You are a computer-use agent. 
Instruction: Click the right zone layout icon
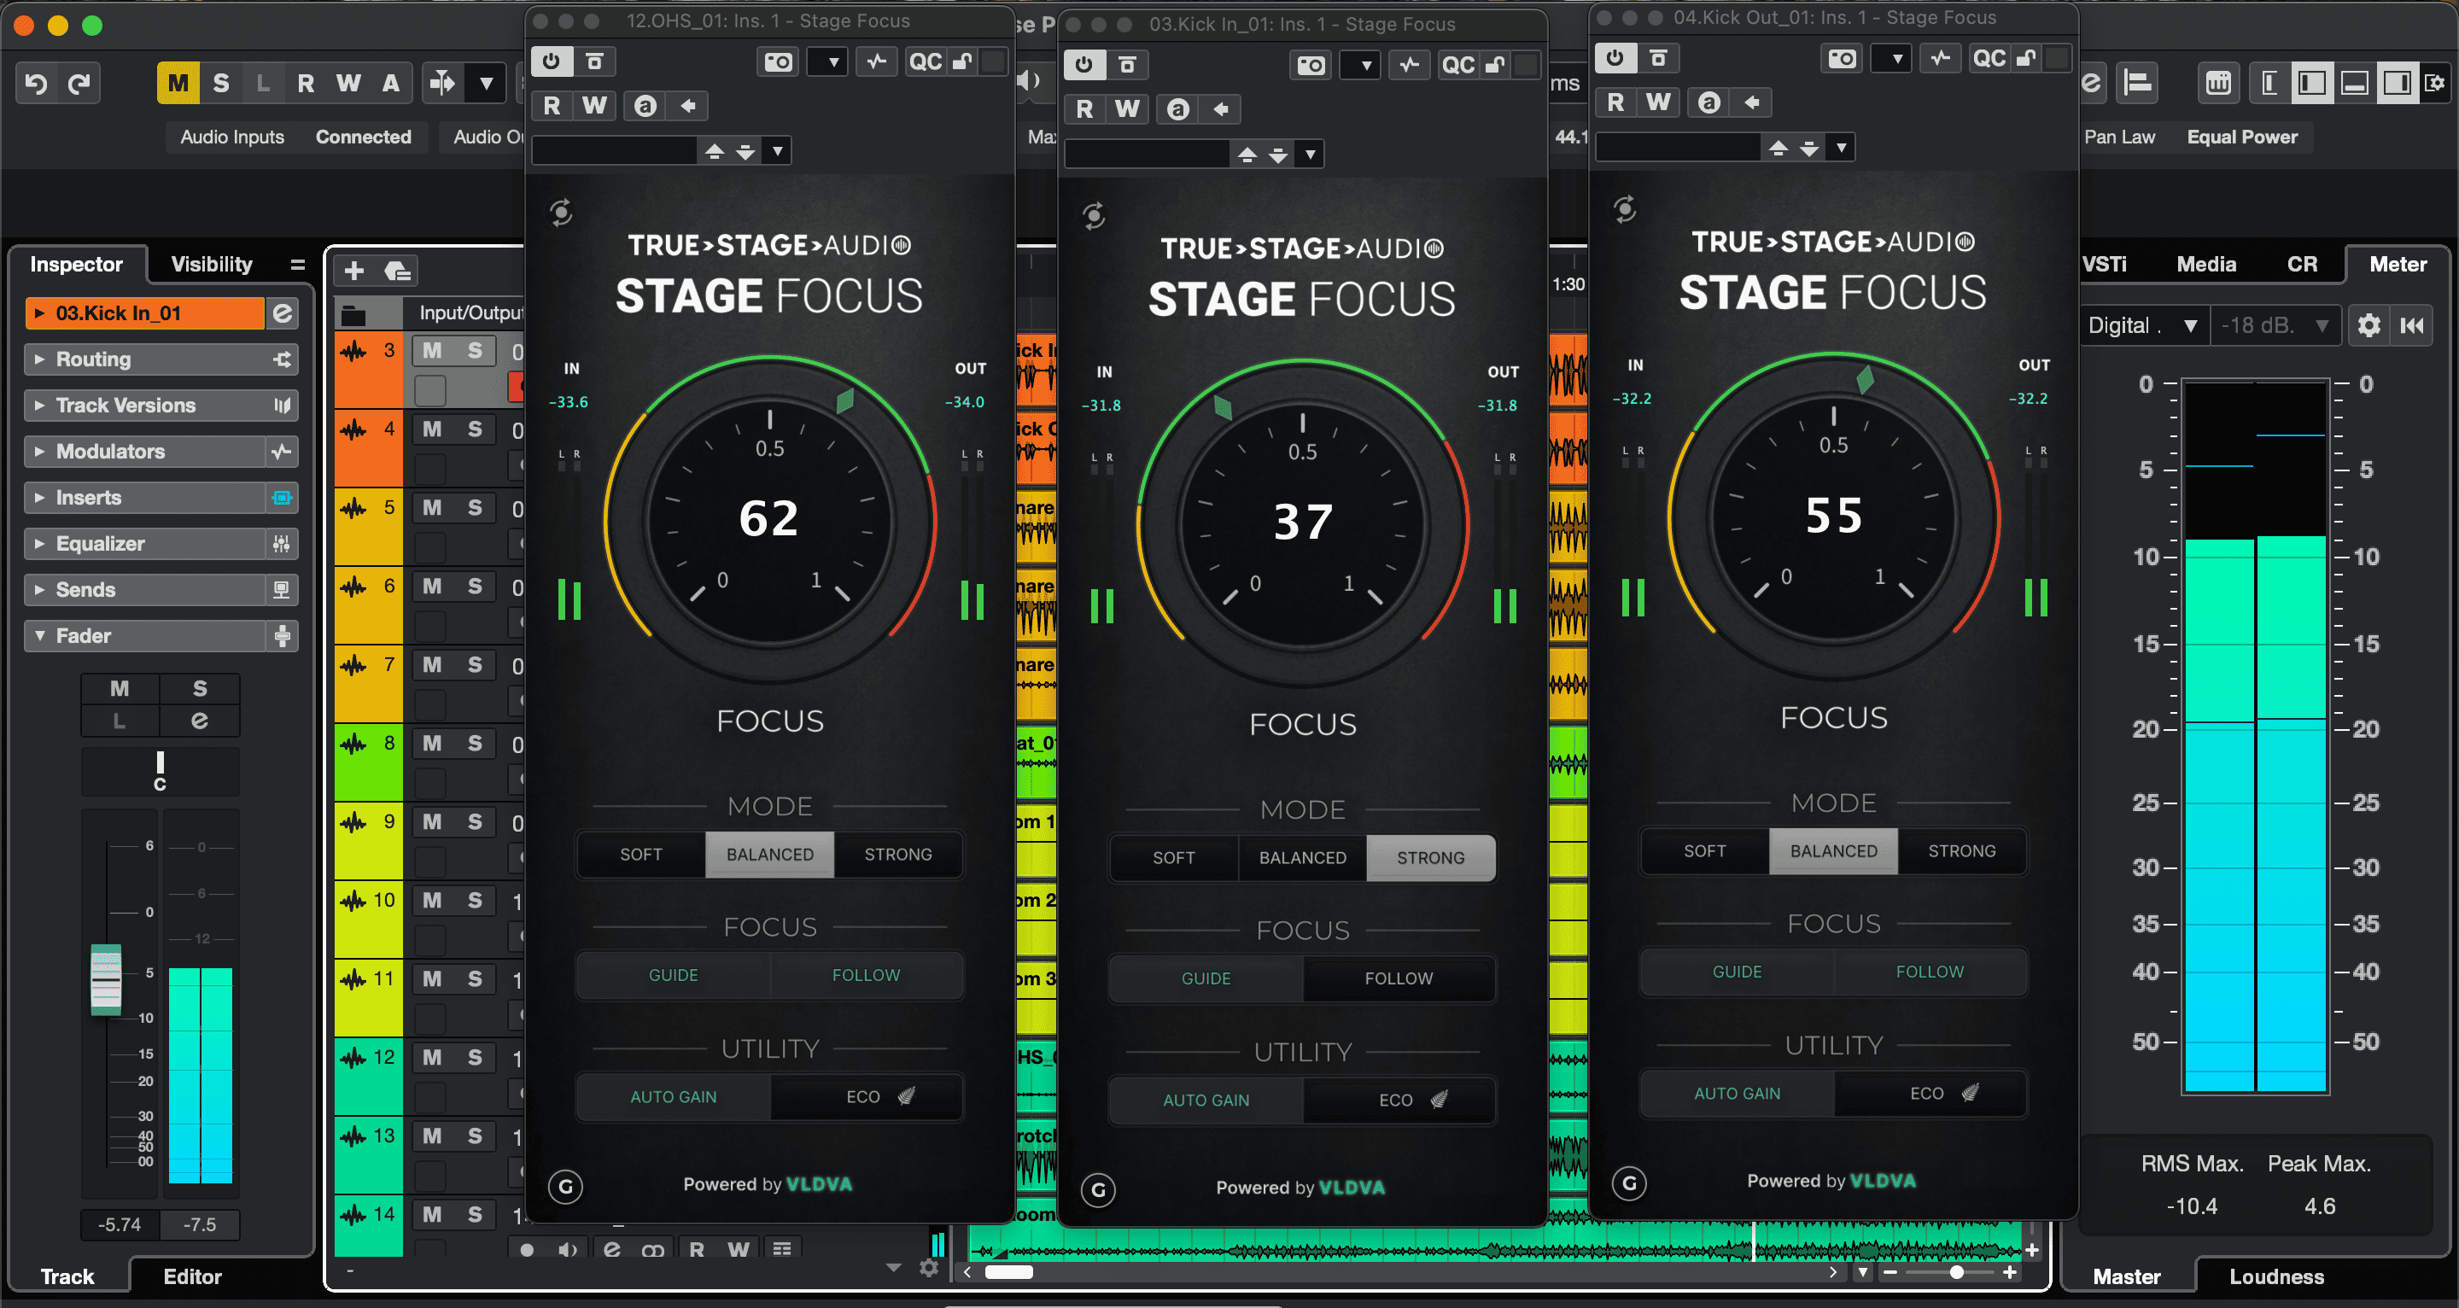pyautogui.click(x=2396, y=84)
